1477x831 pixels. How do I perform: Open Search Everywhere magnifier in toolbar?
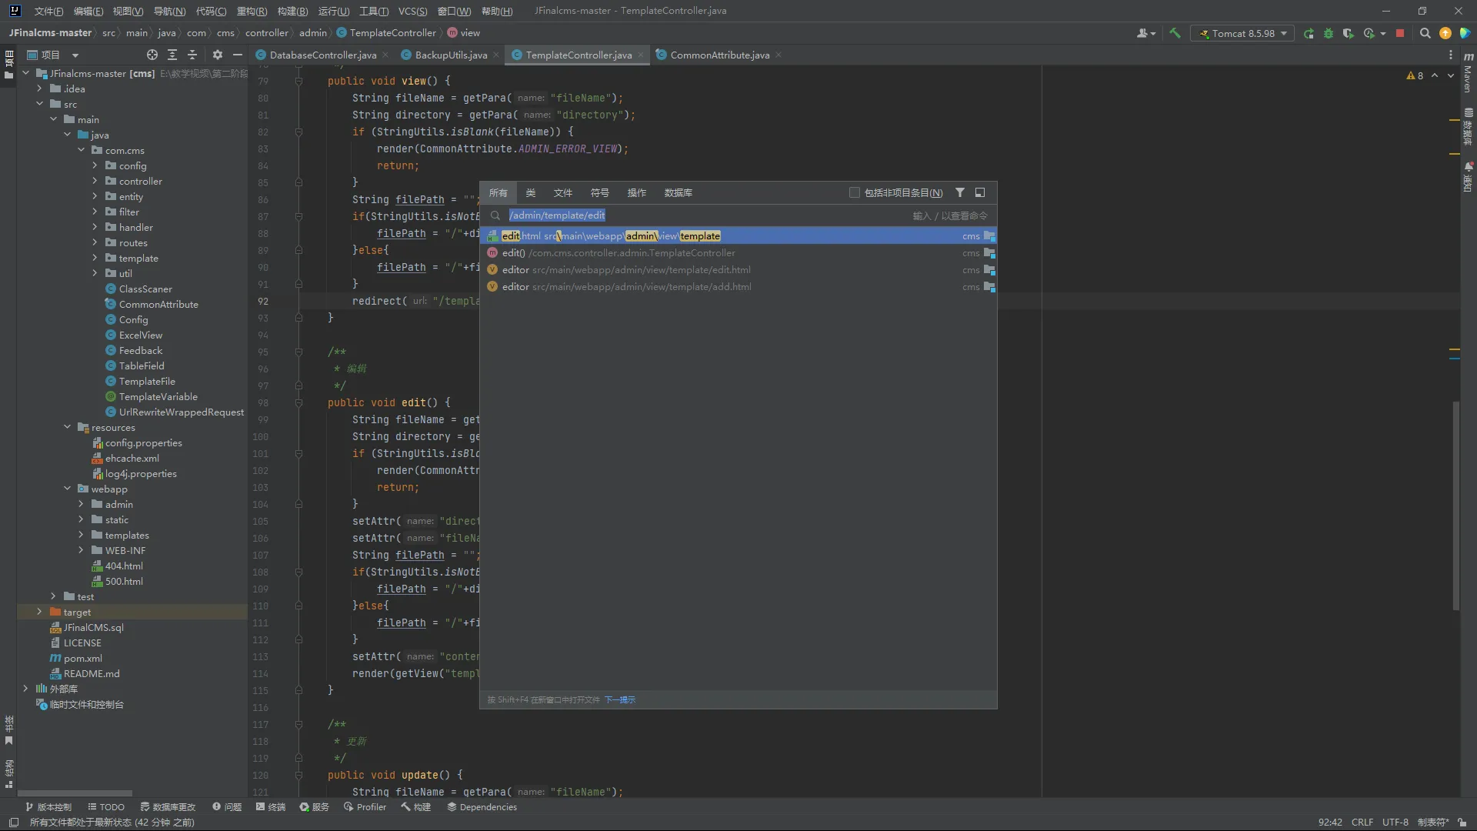coord(1425,33)
